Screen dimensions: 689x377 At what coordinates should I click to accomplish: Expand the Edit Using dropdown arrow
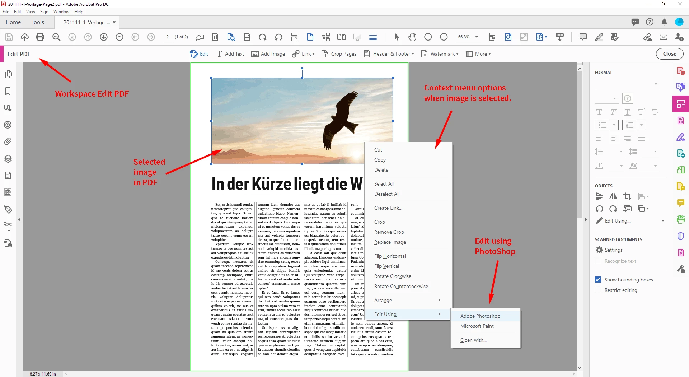[x=663, y=221]
